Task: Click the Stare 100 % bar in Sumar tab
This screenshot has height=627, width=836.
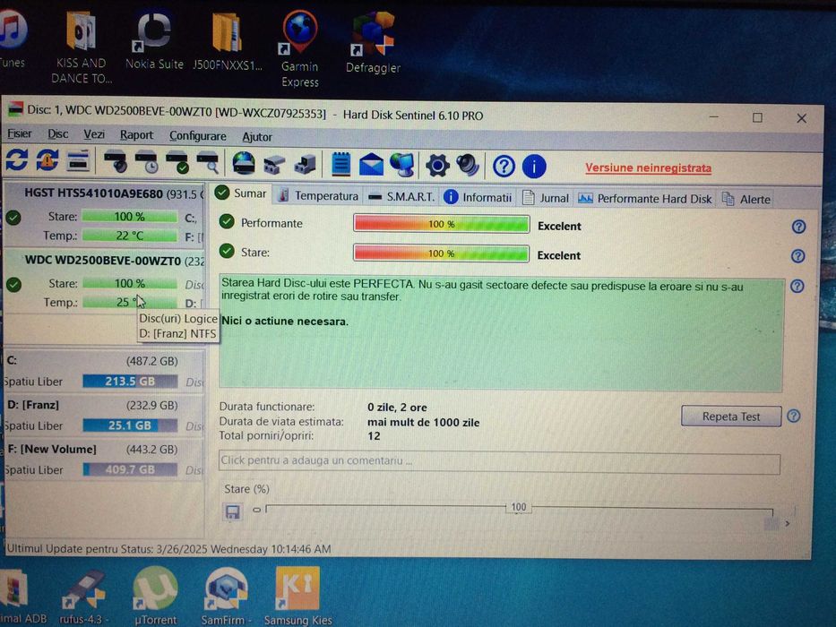Action: [442, 253]
